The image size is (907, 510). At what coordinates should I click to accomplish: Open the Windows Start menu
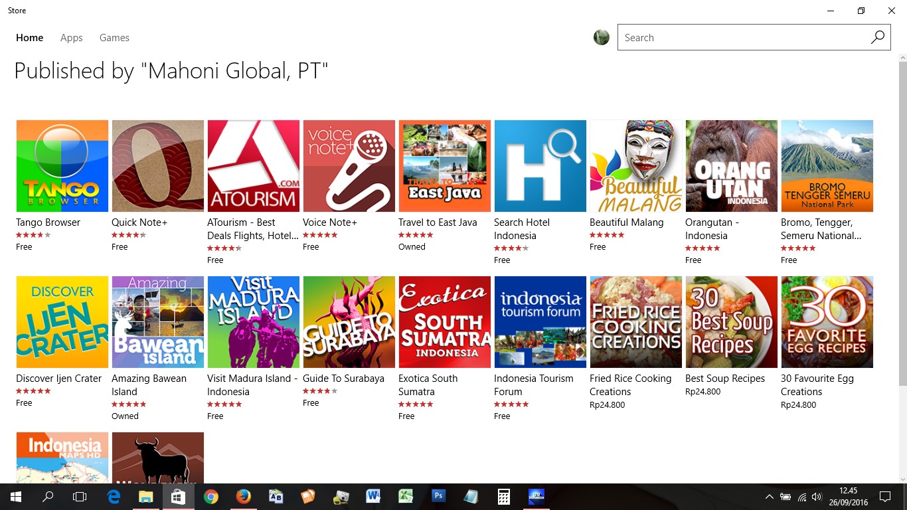click(16, 497)
